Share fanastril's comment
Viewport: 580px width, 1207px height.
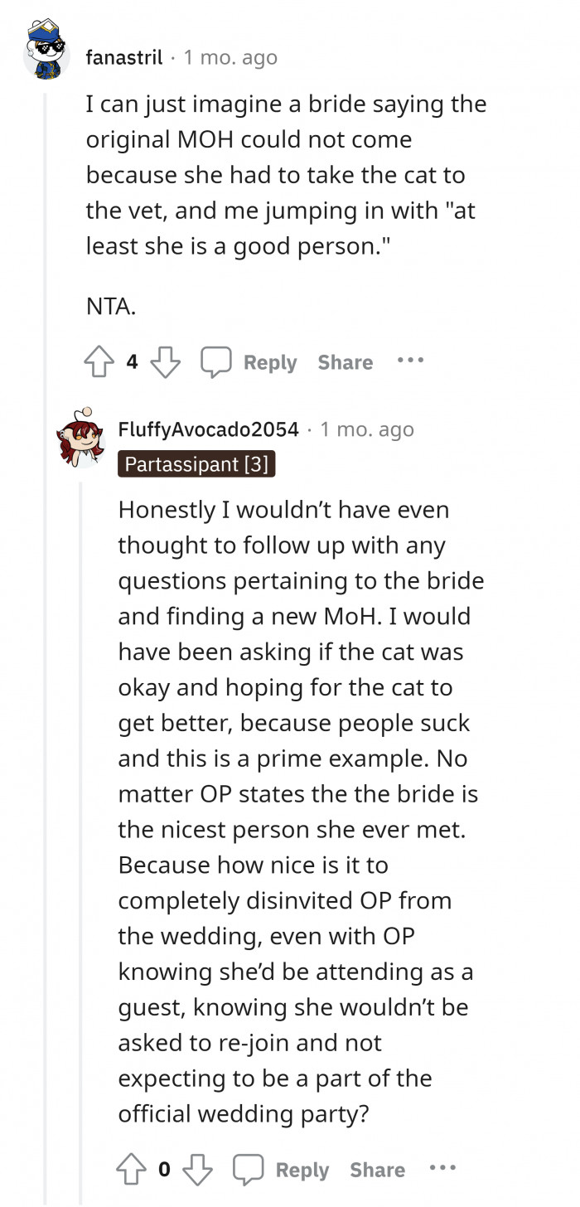click(345, 361)
